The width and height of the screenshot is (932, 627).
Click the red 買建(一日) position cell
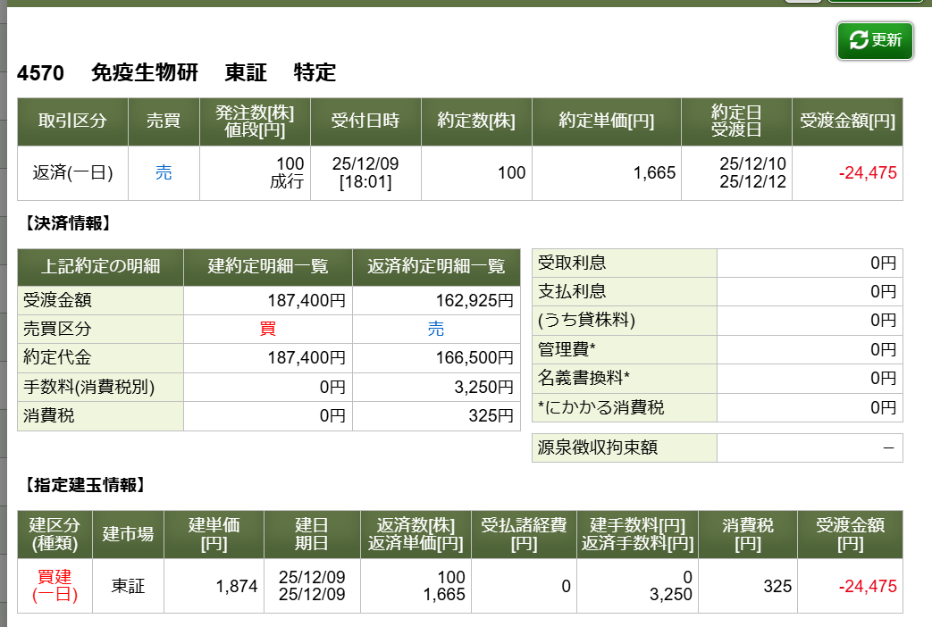(54, 586)
